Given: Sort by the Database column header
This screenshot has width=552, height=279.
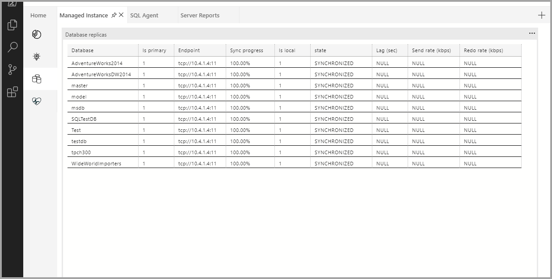Looking at the screenshot, I should pyautogui.click(x=82, y=50).
